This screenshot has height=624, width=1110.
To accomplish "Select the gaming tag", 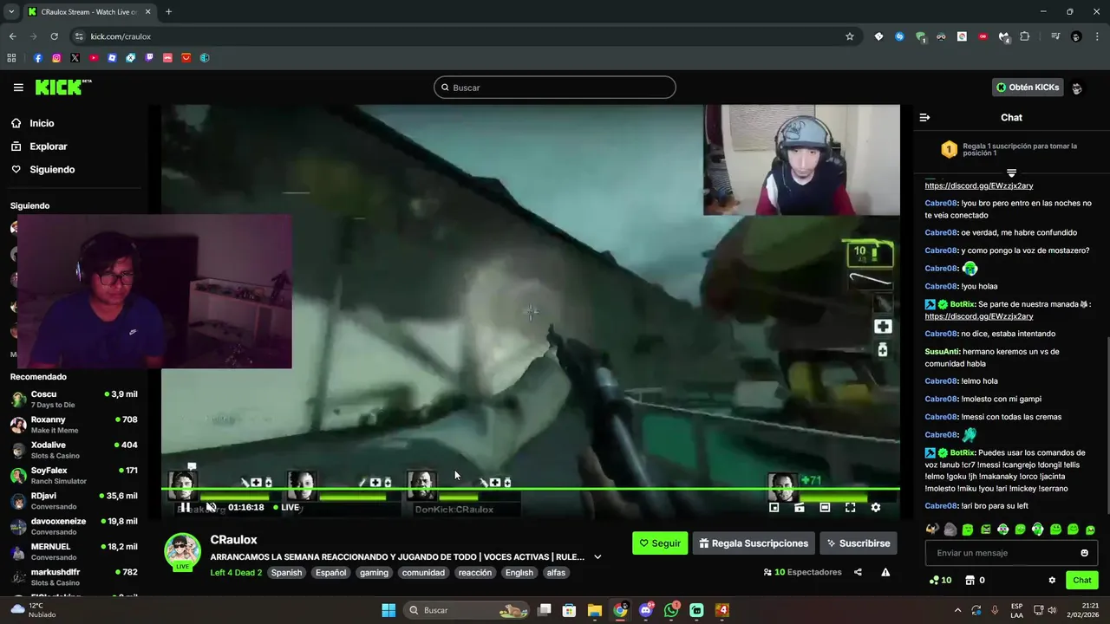I will point(375,572).
